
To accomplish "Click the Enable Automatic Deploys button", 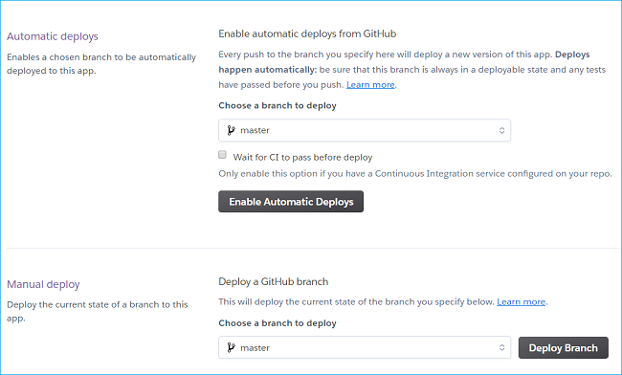I will click(x=291, y=202).
